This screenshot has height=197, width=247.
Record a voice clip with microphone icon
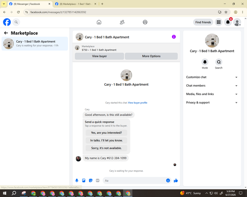point(77,181)
